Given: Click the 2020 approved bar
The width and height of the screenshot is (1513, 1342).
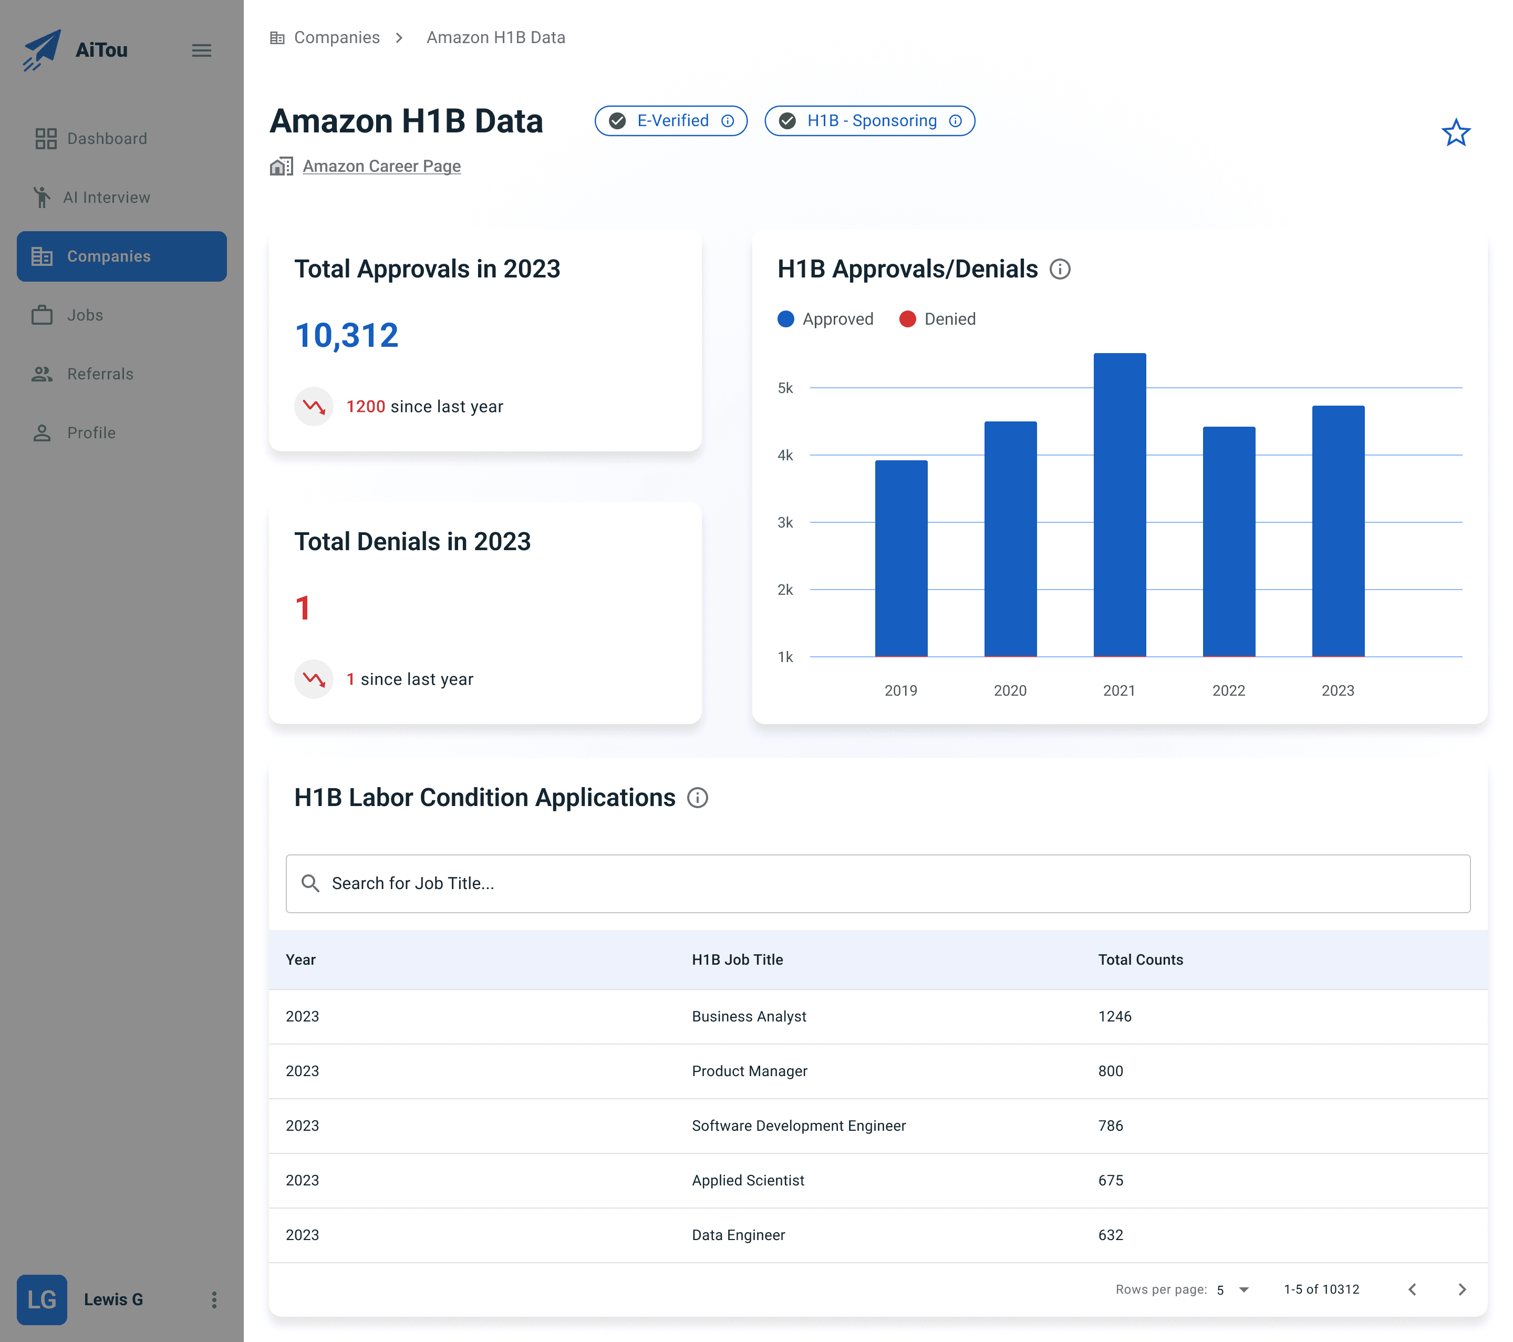Looking at the screenshot, I should (1010, 539).
